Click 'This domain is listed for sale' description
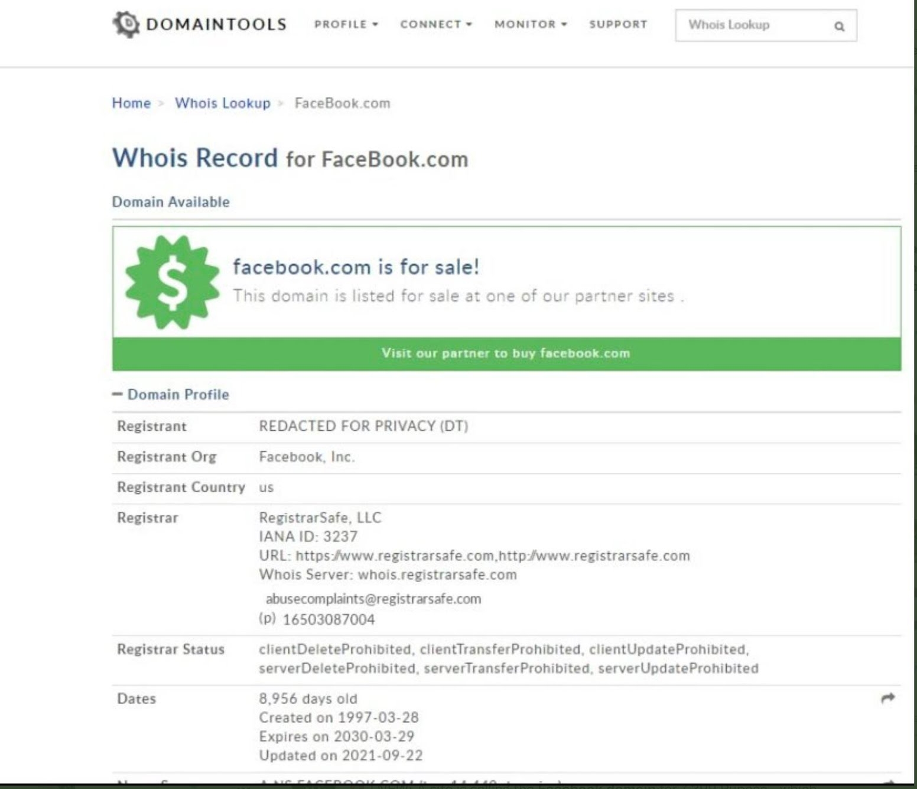This screenshot has width=917, height=789. (x=458, y=296)
